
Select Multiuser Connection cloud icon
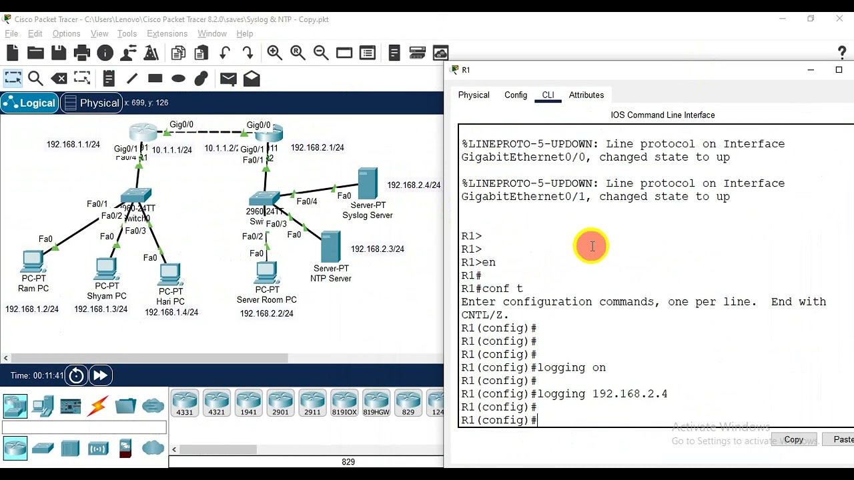coord(153,405)
